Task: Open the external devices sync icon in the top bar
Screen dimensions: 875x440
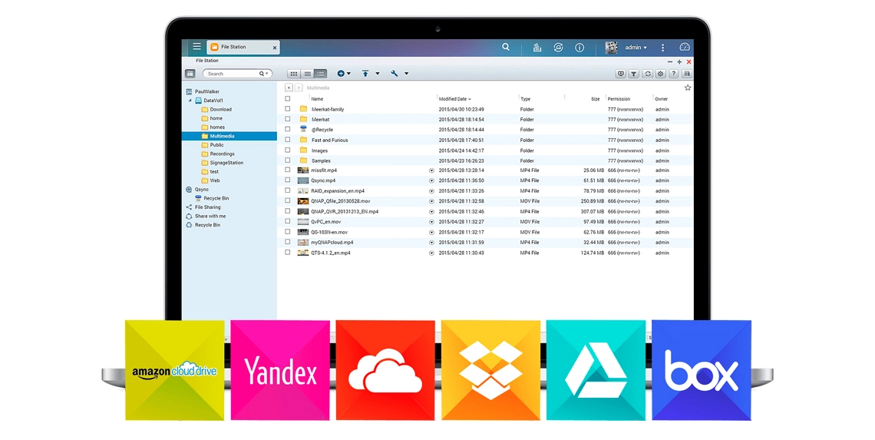Action: (x=558, y=48)
